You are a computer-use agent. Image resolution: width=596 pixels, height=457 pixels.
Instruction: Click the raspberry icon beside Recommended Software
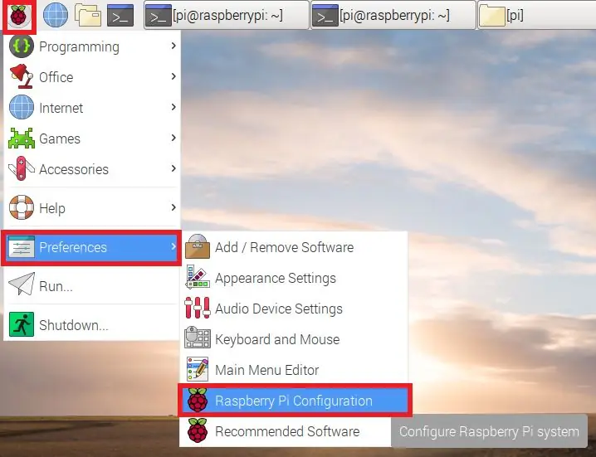point(198,430)
